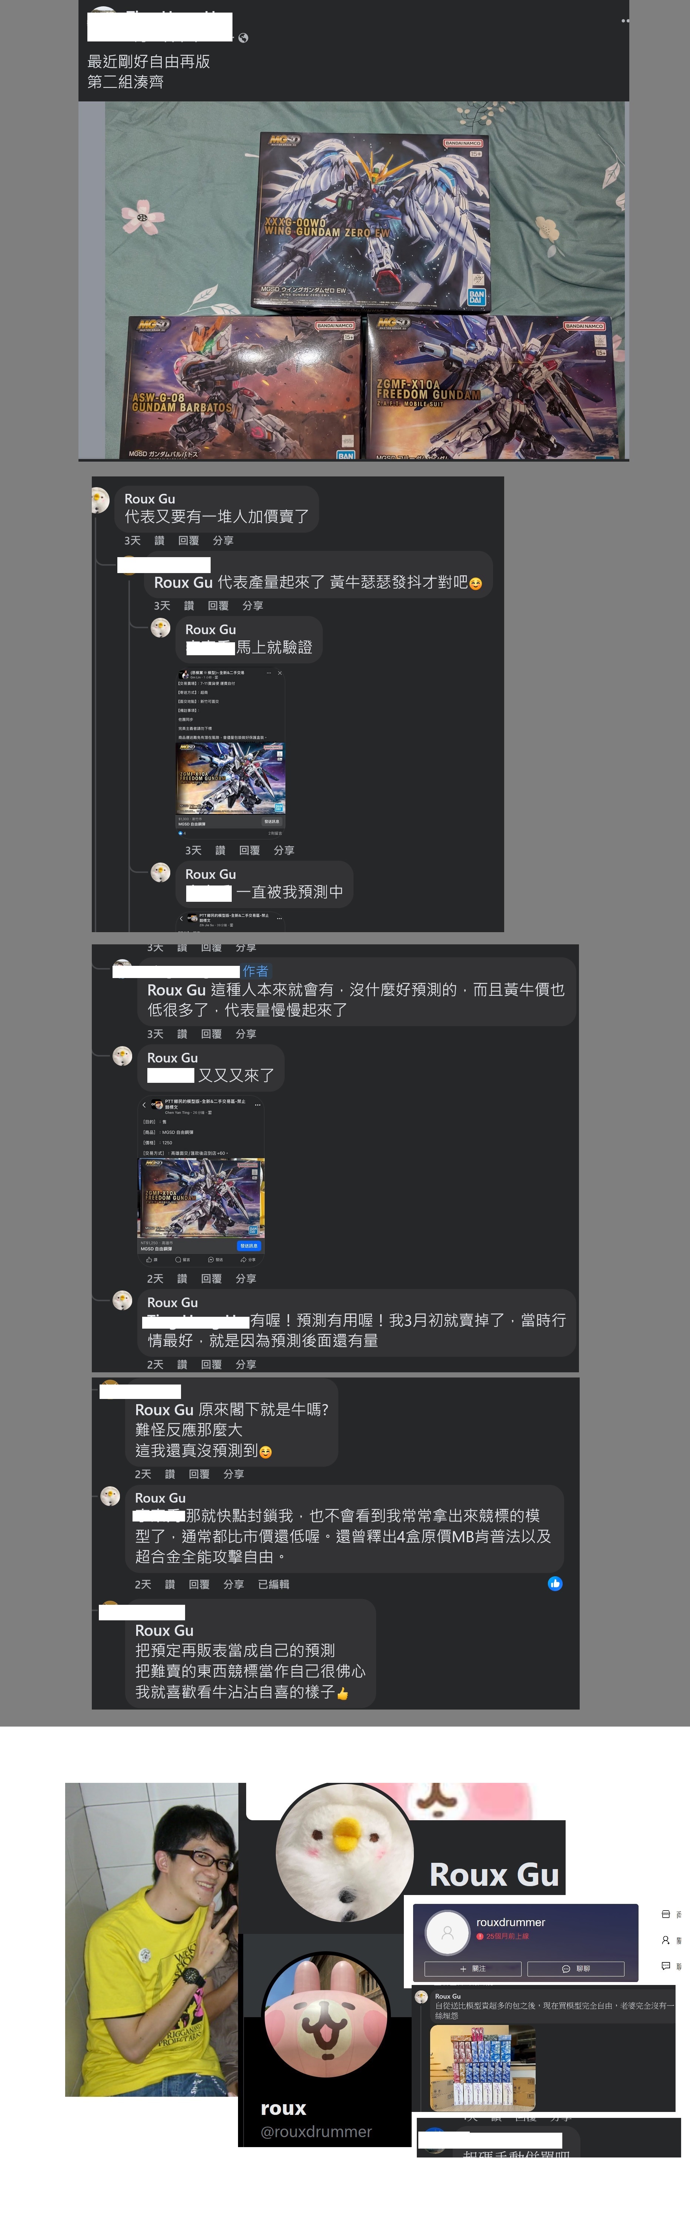Click the globe privacy icon under post author
Image resolution: width=690 pixels, height=2233 pixels.
243,38
